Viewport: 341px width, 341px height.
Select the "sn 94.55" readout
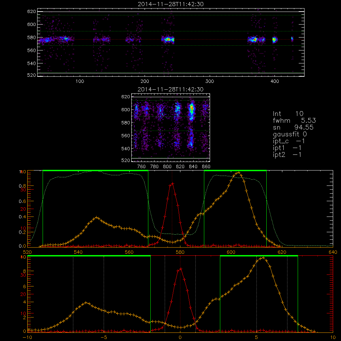tap(293, 127)
